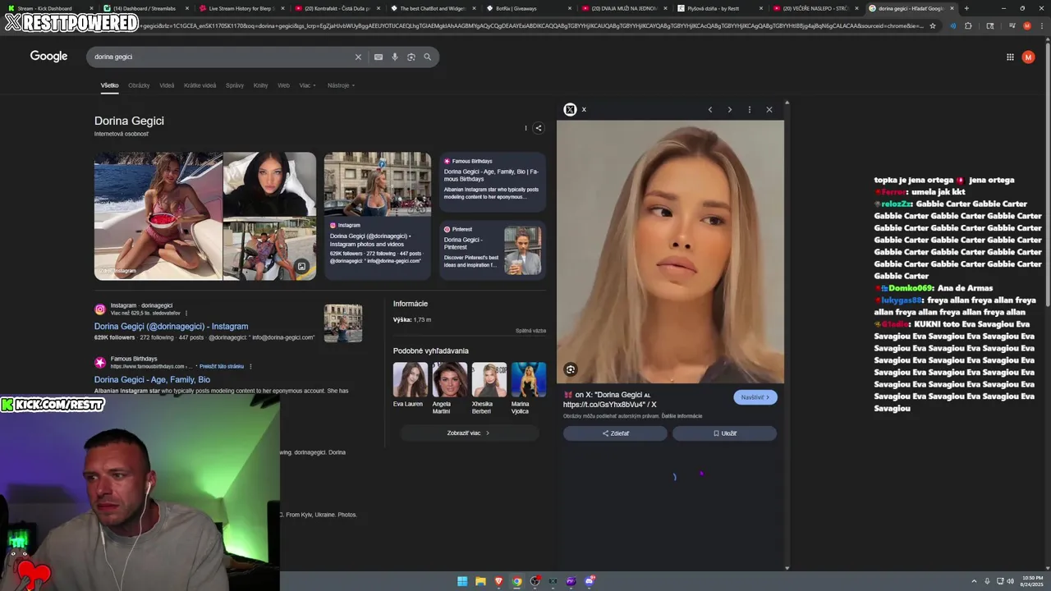Image resolution: width=1051 pixels, height=591 pixels.
Task: Share the Dorina Gegici knowledge panel
Action: (539, 128)
